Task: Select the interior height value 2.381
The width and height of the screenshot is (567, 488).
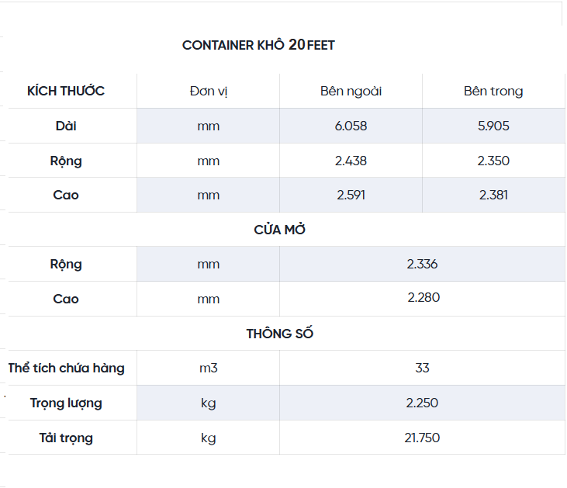Action: click(493, 195)
